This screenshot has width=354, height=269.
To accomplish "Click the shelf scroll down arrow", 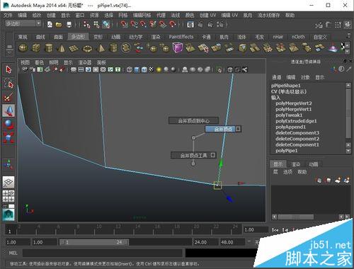I will (347, 51).
